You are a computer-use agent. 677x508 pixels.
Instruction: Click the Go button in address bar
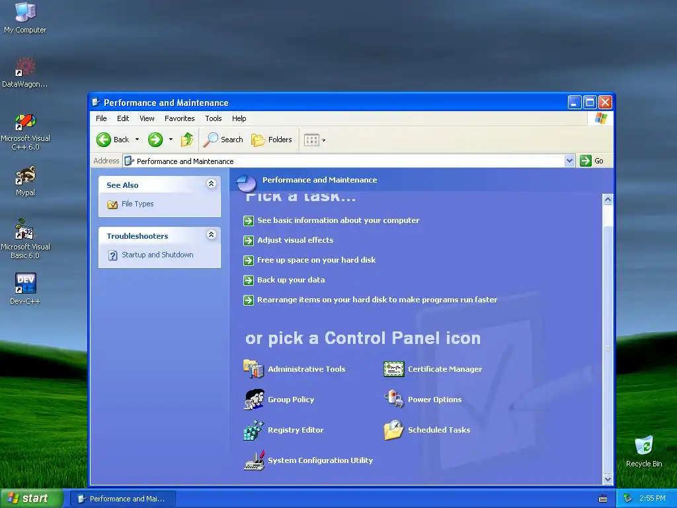(592, 161)
